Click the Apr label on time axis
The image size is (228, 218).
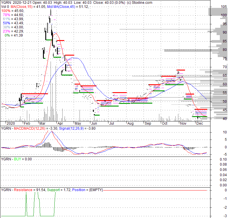[x=60, y=123]
